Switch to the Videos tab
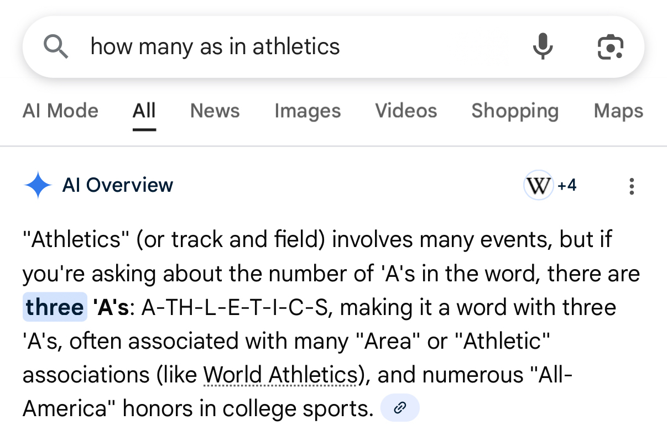Image resolution: width=667 pixels, height=446 pixels. (x=406, y=111)
